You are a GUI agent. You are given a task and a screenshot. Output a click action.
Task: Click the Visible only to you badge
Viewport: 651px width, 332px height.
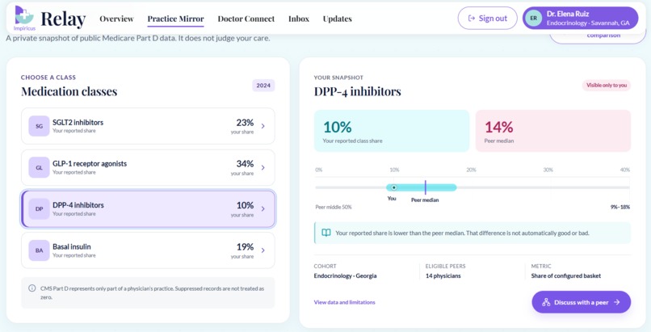(x=606, y=86)
